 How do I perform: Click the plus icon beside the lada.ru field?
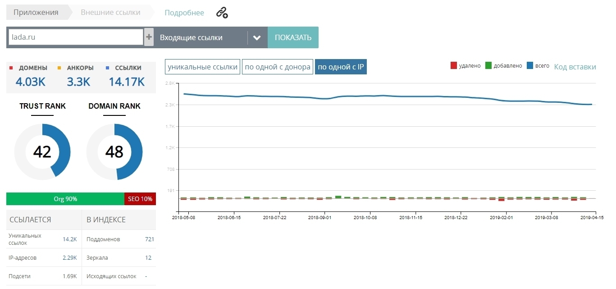tap(149, 37)
